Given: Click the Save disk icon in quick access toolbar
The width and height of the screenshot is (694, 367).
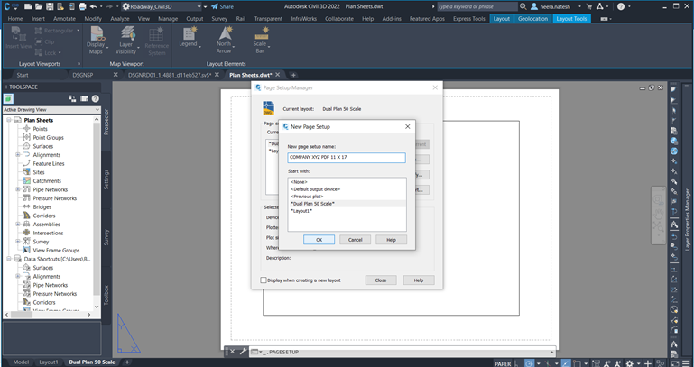Looking at the screenshot, I should pyautogui.click(x=50, y=6).
